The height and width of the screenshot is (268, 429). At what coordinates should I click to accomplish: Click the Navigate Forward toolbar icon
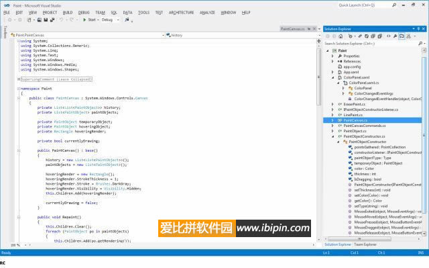(x=19, y=19)
